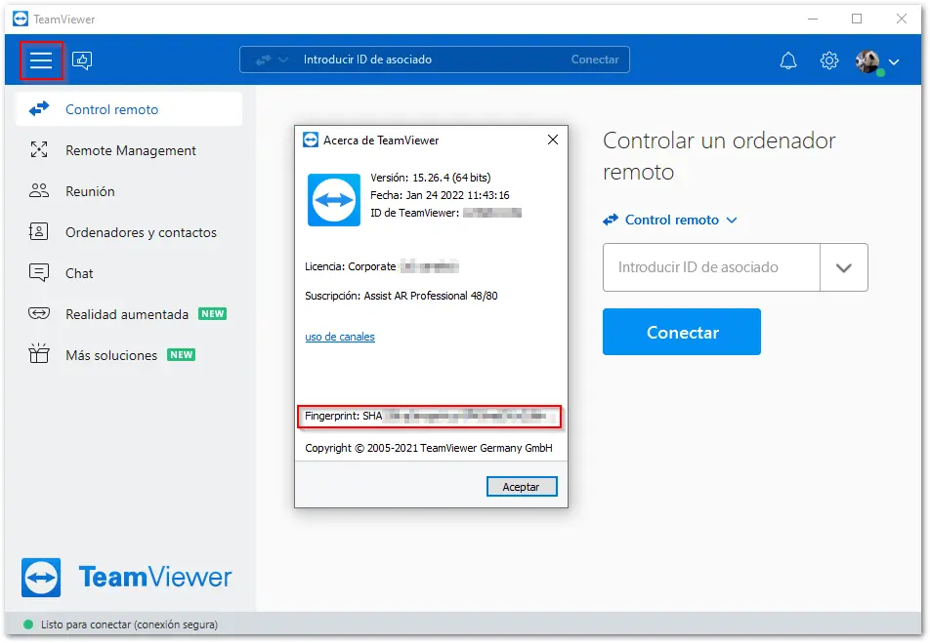Click the top bar Conectar button
This screenshot has height=643, width=930.
click(595, 60)
